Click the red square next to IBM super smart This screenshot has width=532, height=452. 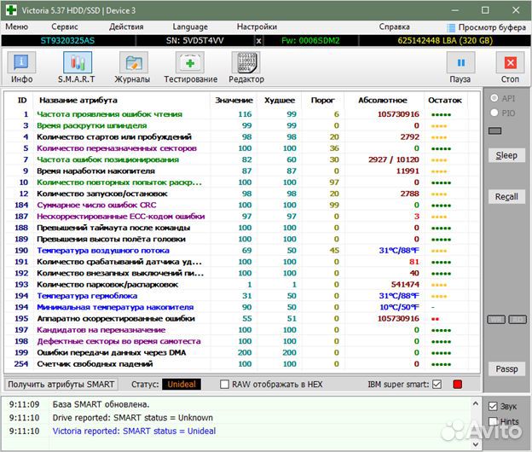click(x=458, y=385)
